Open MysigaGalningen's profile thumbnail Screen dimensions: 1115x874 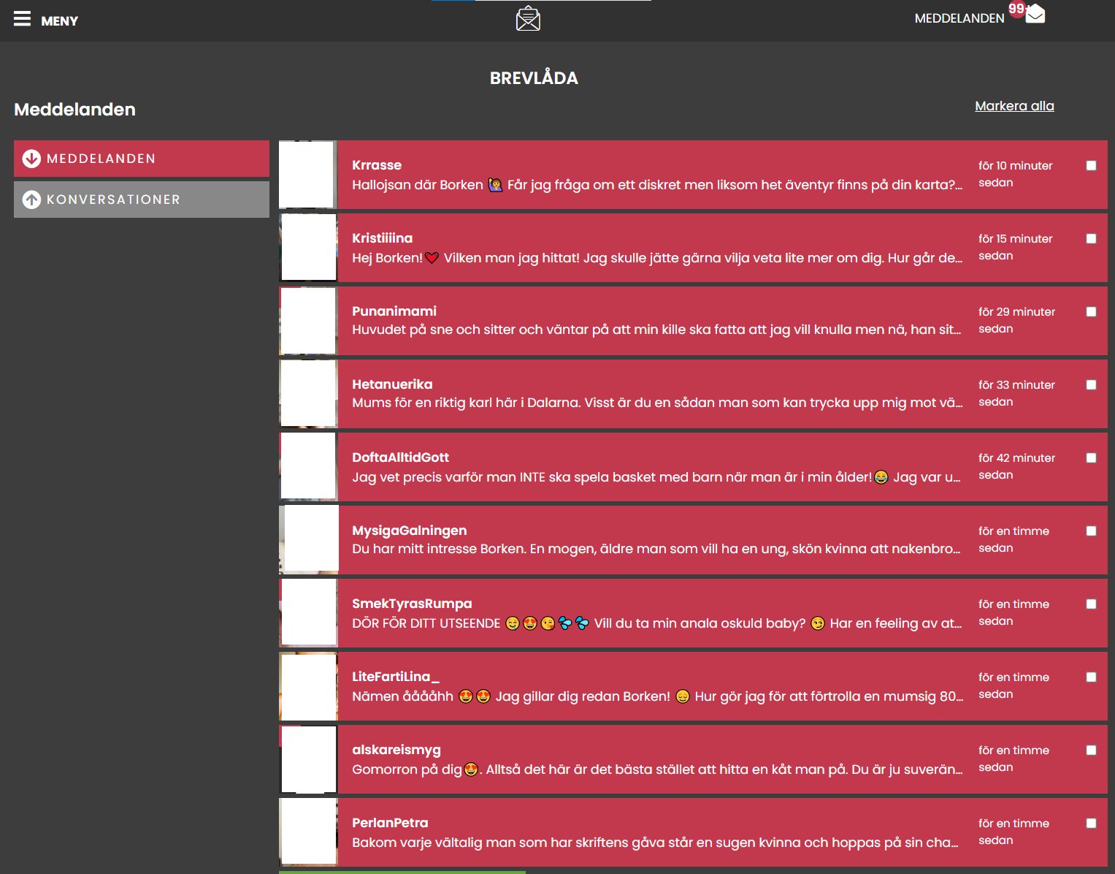pyautogui.click(x=308, y=540)
